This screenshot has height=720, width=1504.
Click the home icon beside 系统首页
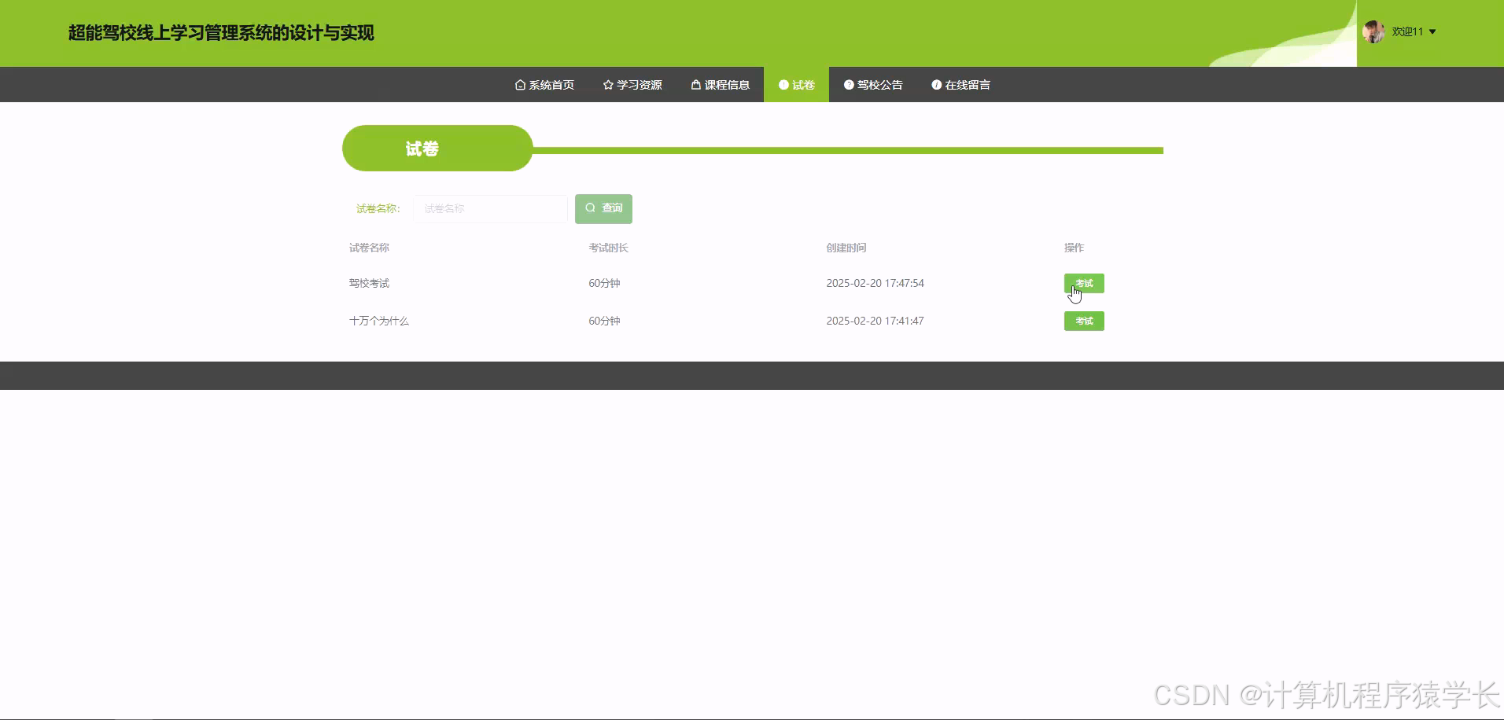[x=520, y=85]
